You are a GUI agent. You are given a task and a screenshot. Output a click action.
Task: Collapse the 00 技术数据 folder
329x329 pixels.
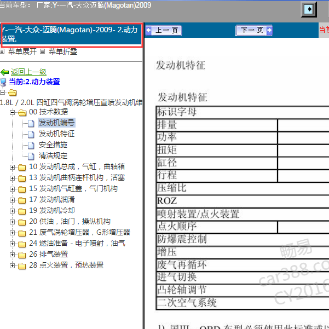point(12,112)
